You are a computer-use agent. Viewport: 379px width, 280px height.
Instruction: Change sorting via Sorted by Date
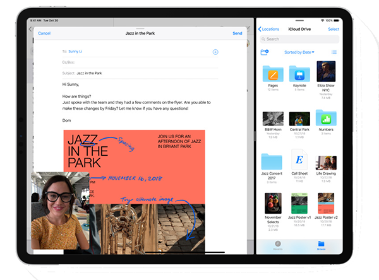299,52
